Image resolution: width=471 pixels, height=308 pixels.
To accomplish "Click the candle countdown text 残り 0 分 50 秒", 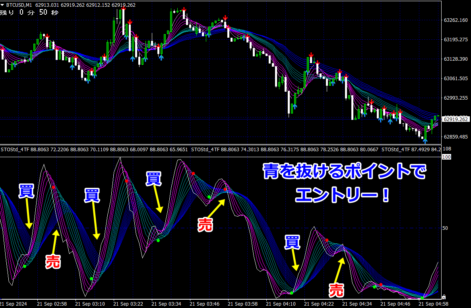I will point(29,13).
